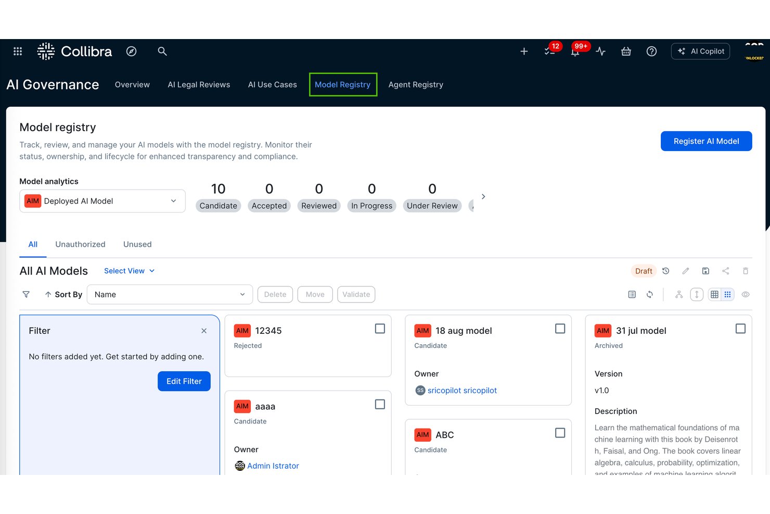Viewport: 770px width, 514px height.
Task: Select the Unauthorized tab
Action: tap(80, 244)
